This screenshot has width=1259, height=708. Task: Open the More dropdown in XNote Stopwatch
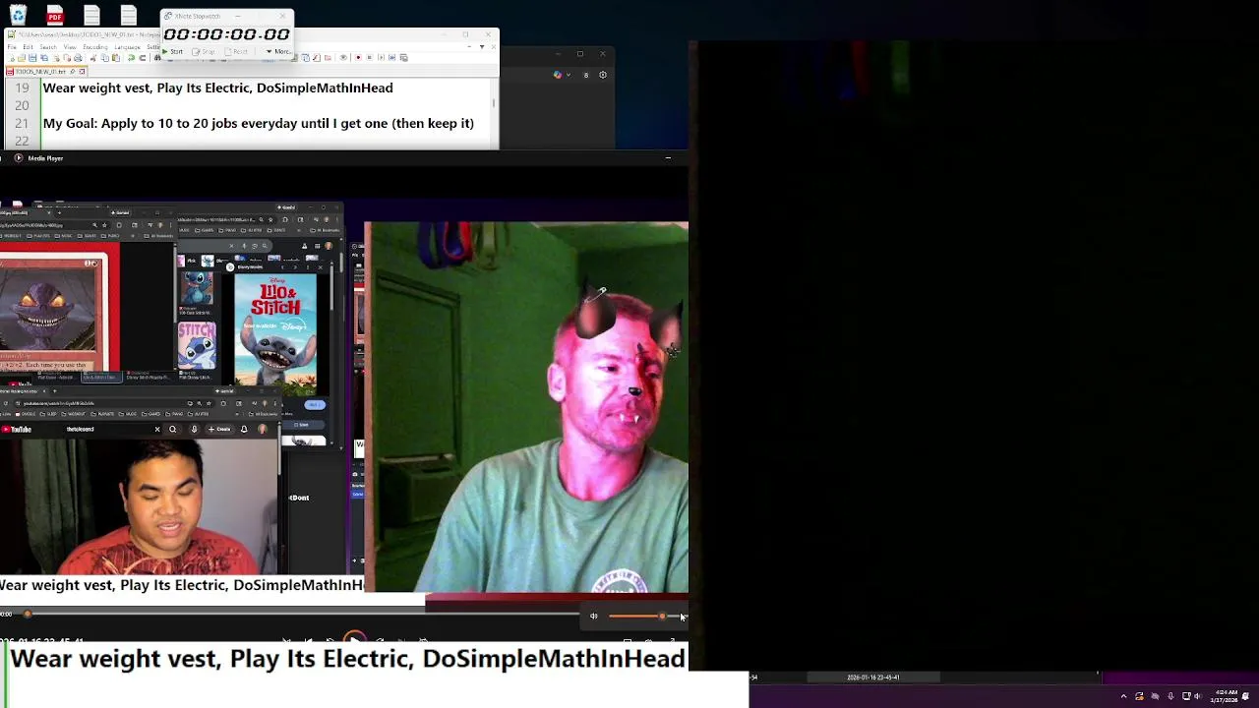click(278, 51)
